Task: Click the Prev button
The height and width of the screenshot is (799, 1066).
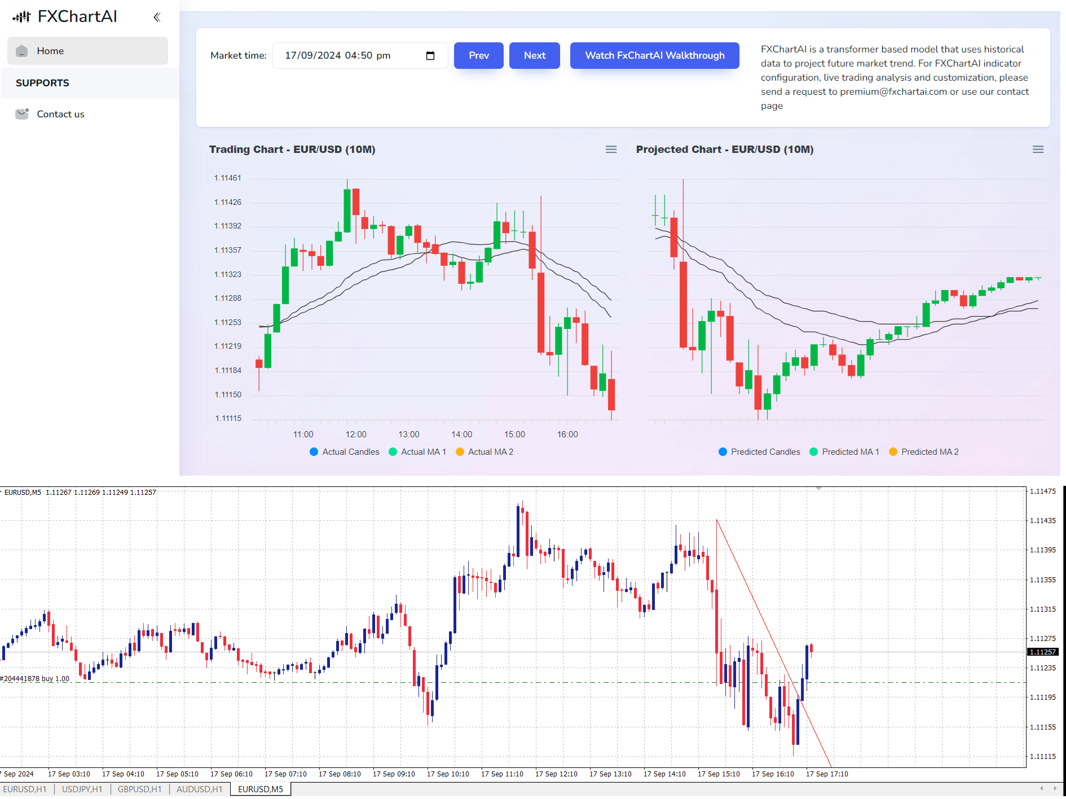Action: click(x=479, y=55)
